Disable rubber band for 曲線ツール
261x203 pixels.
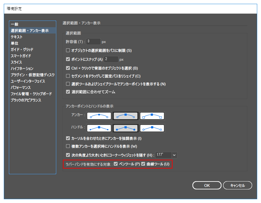[143, 164]
